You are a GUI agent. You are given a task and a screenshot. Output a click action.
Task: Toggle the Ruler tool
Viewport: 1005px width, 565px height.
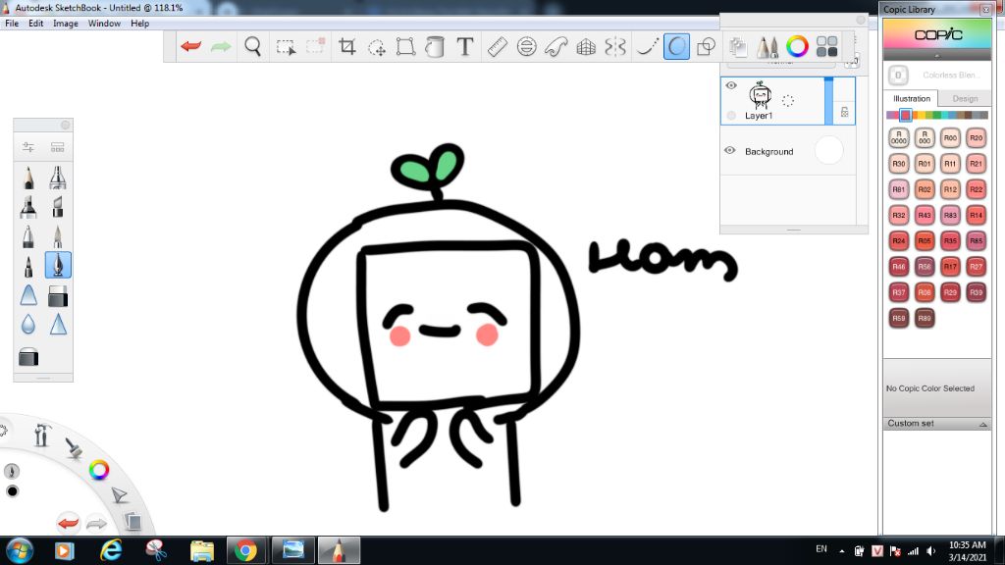tap(498, 46)
